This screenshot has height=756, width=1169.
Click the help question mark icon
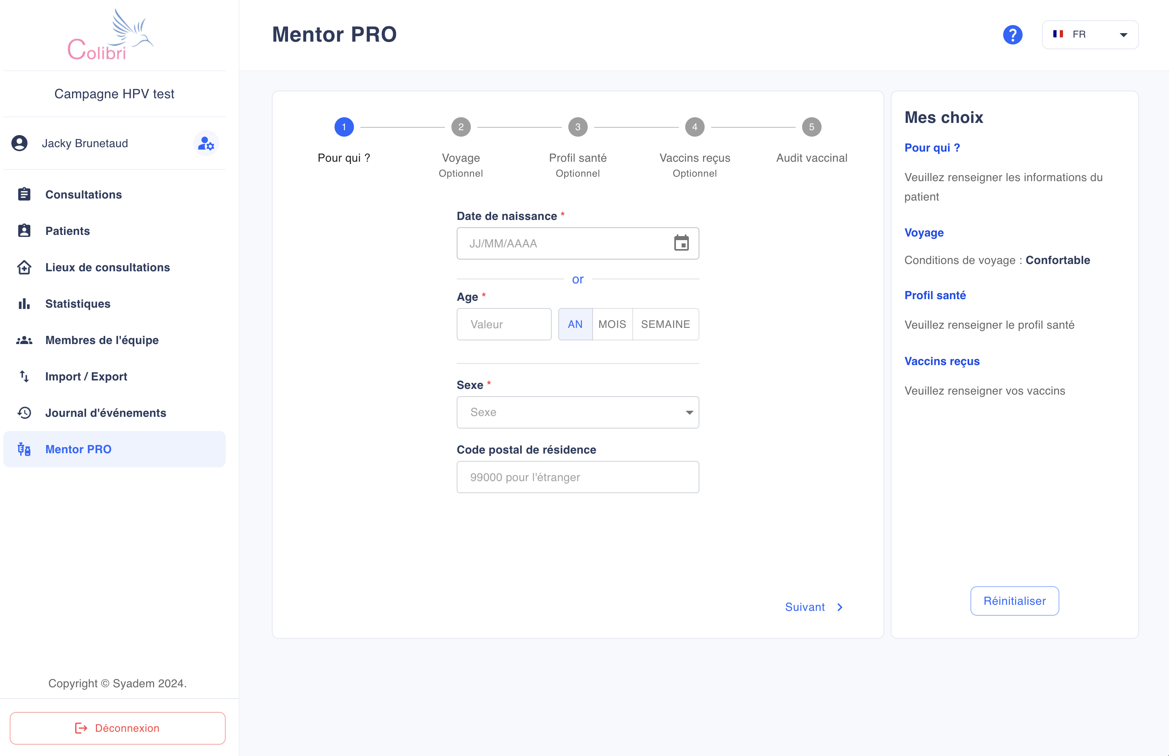point(1013,34)
